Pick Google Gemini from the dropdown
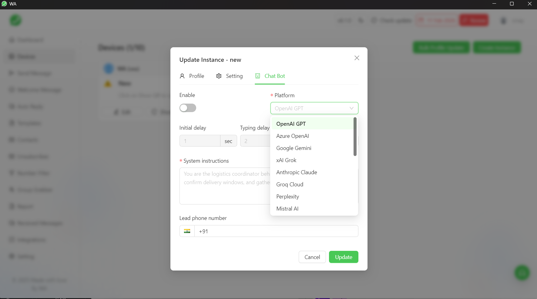The image size is (537, 299). 294,148
